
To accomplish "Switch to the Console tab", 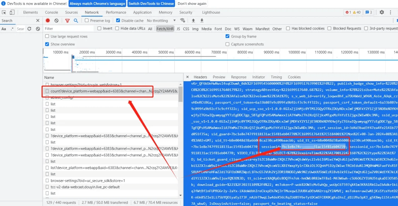I will pos(52,12).
